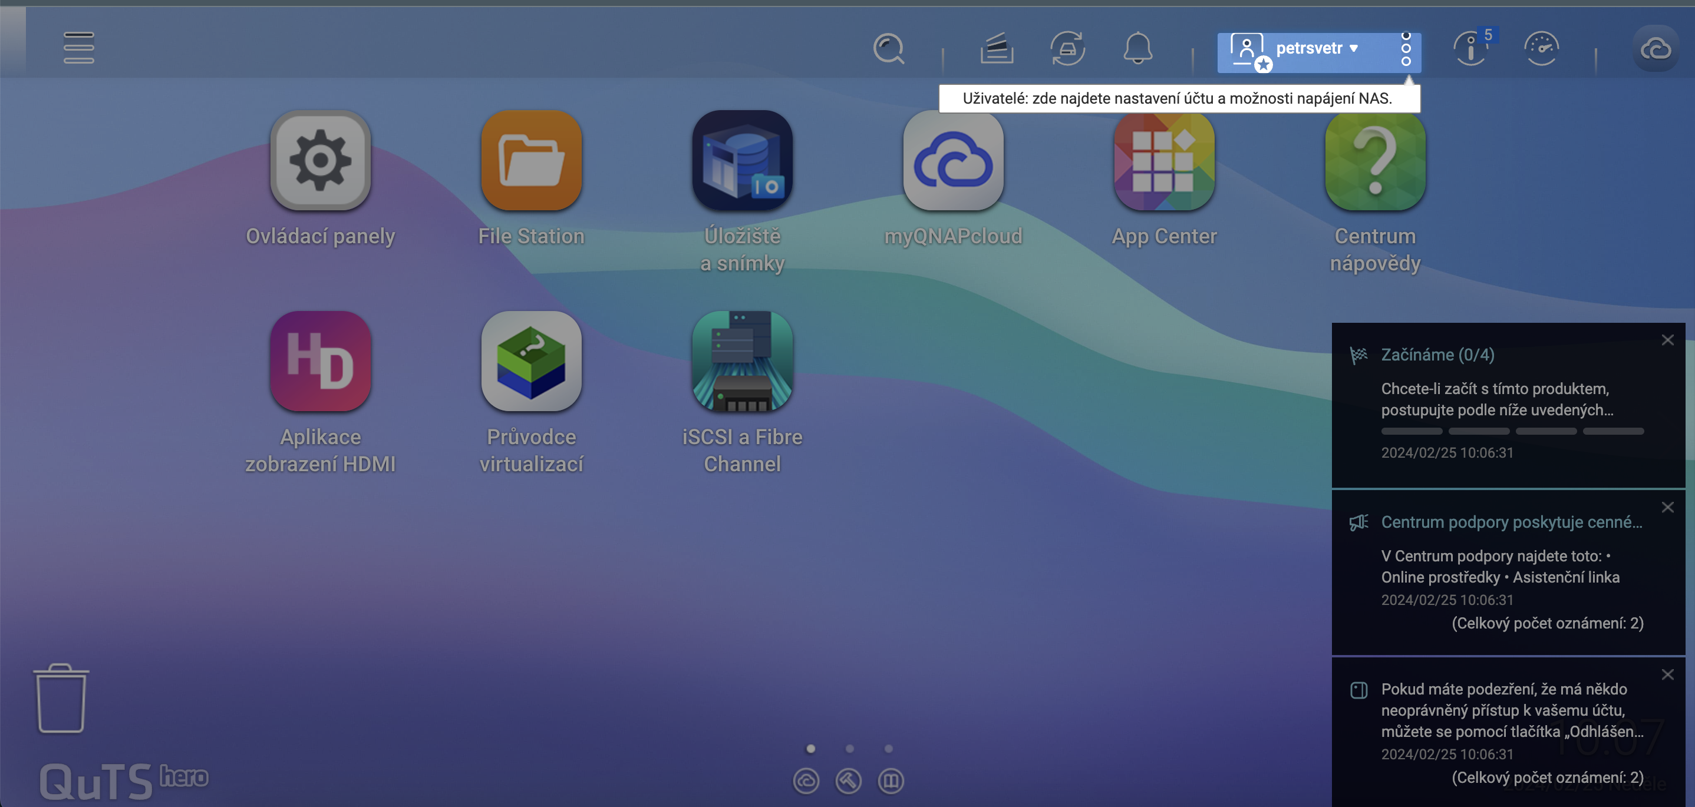Launch Aplikace zobrazení HDMI
The height and width of the screenshot is (807, 1695).
click(x=321, y=361)
